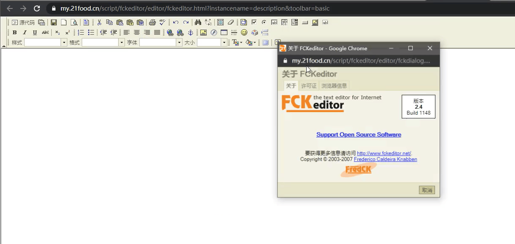Open the Frederico Caldeira Knabben link
The width and height of the screenshot is (515, 244).
pyautogui.click(x=385, y=159)
